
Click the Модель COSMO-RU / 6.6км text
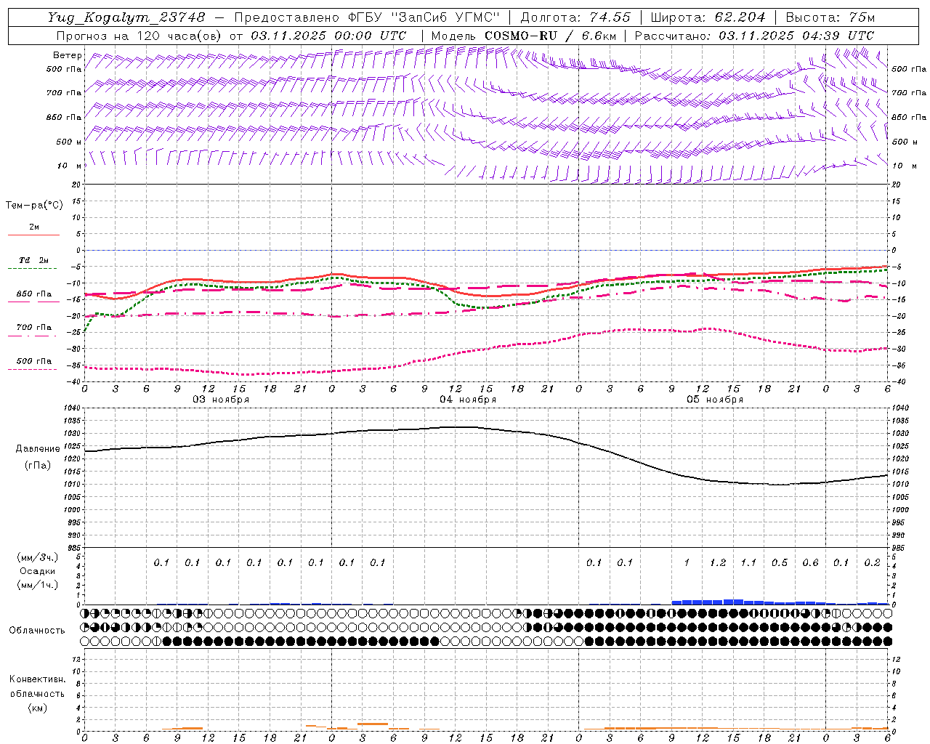523,36
